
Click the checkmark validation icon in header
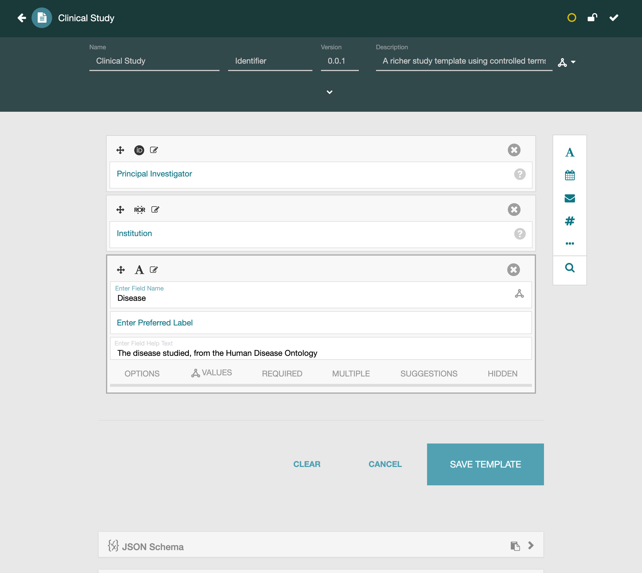pos(614,18)
